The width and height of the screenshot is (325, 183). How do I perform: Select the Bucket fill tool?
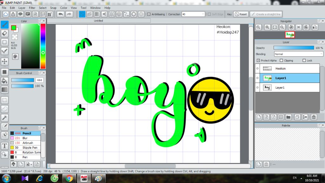click(x=4, y=81)
